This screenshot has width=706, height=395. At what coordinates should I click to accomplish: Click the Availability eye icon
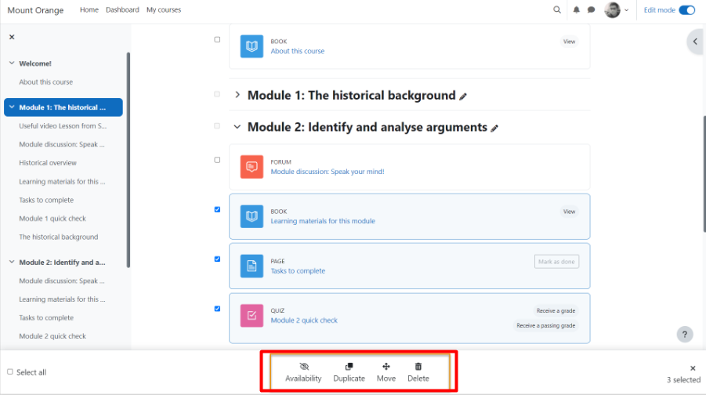coord(303,367)
